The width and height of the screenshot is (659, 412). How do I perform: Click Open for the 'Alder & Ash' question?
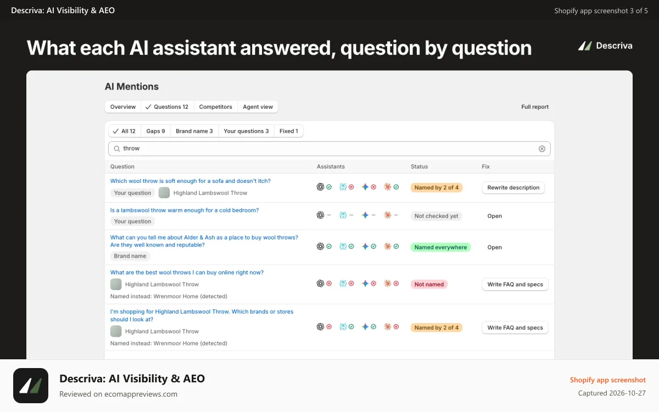[495, 247]
